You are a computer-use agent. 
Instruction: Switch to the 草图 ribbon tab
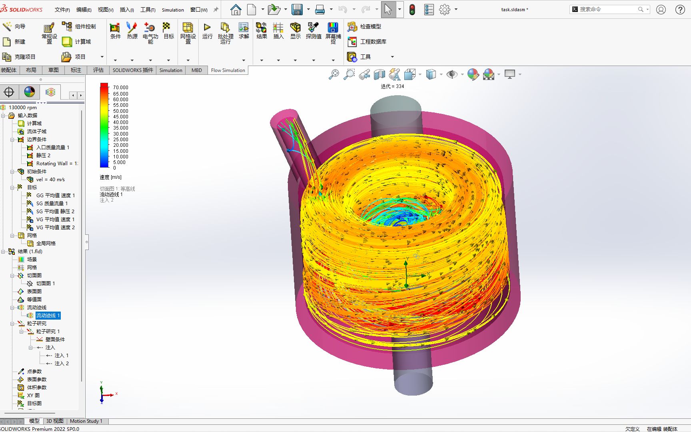point(54,70)
